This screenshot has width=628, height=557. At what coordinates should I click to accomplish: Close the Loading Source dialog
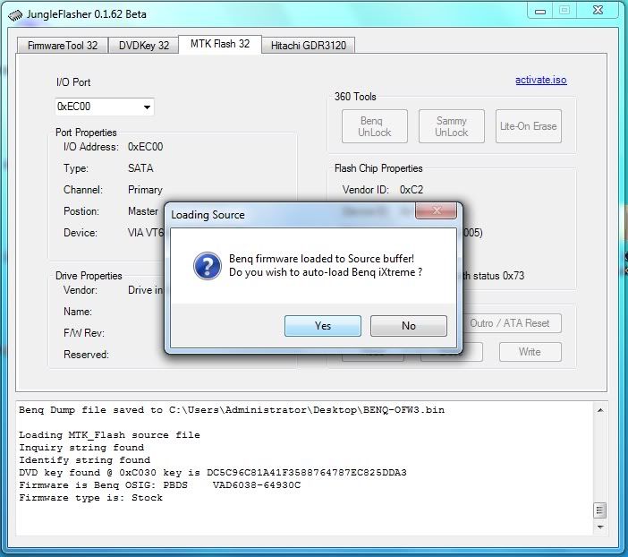[x=437, y=210]
